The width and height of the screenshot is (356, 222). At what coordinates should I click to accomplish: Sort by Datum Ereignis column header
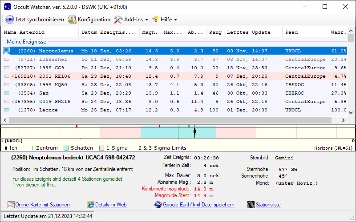[108, 32]
